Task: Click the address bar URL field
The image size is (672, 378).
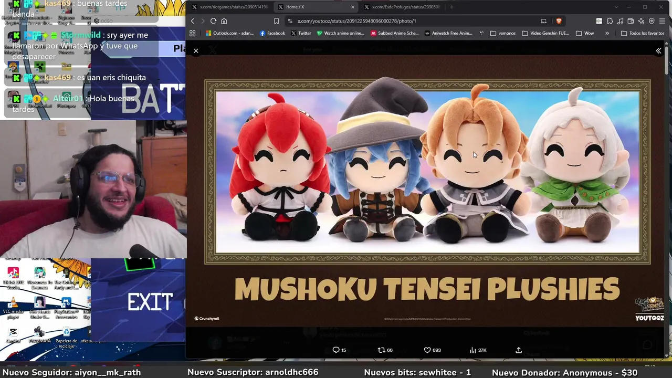Action: 409,21
